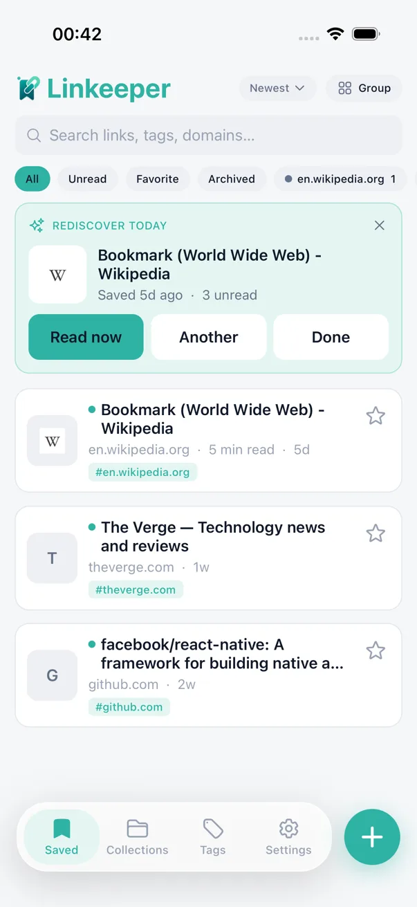This screenshot has width=417, height=907.
Task: Select the Saved bookmark tab
Action: point(62,837)
